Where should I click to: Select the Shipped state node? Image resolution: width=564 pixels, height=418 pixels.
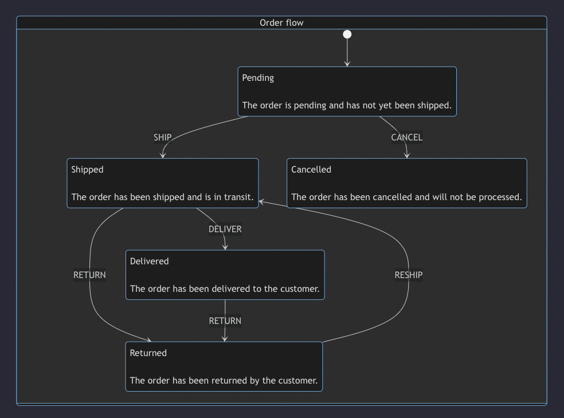point(162,183)
